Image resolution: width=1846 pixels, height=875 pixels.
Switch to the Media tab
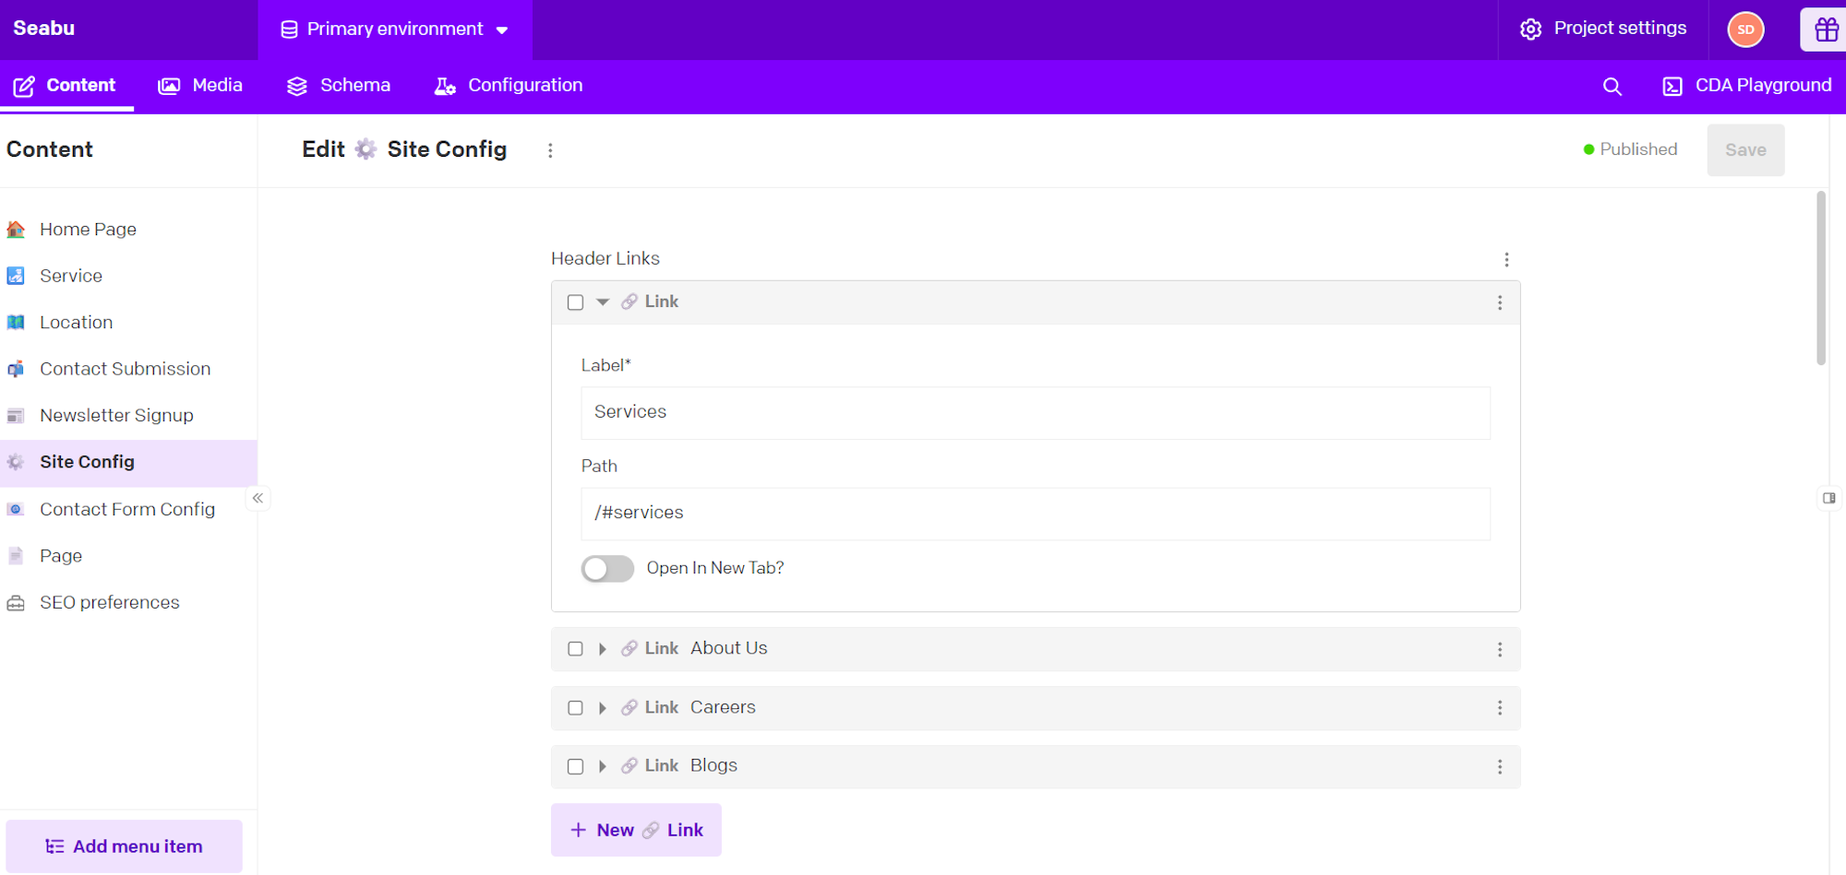click(x=200, y=86)
